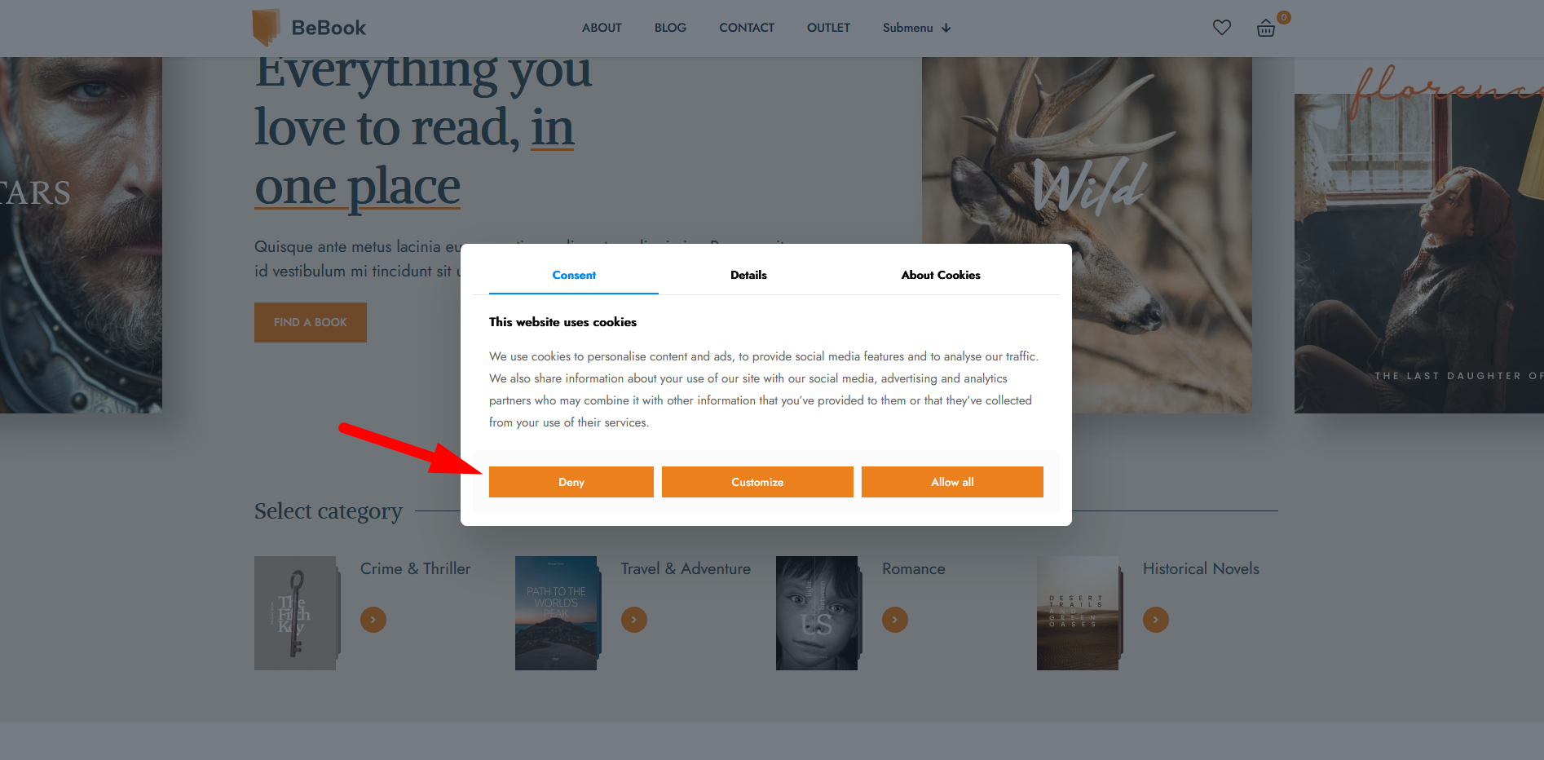This screenshot has width=1544, height=760.
Task: Expand the Submenu dropdown arrow
Action: (946, 28)
